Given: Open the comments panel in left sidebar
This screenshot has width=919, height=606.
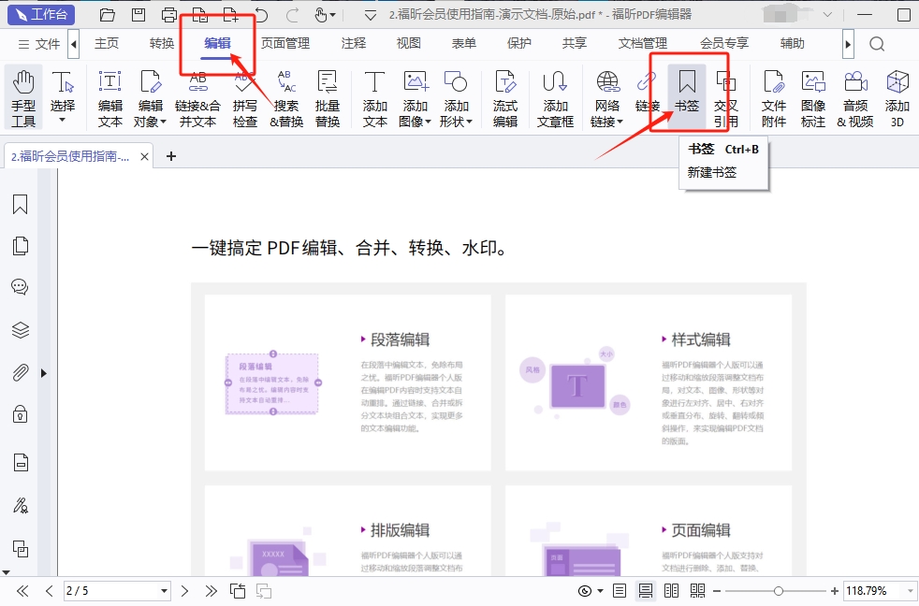Looking at the screenshot, I should 20,287.
